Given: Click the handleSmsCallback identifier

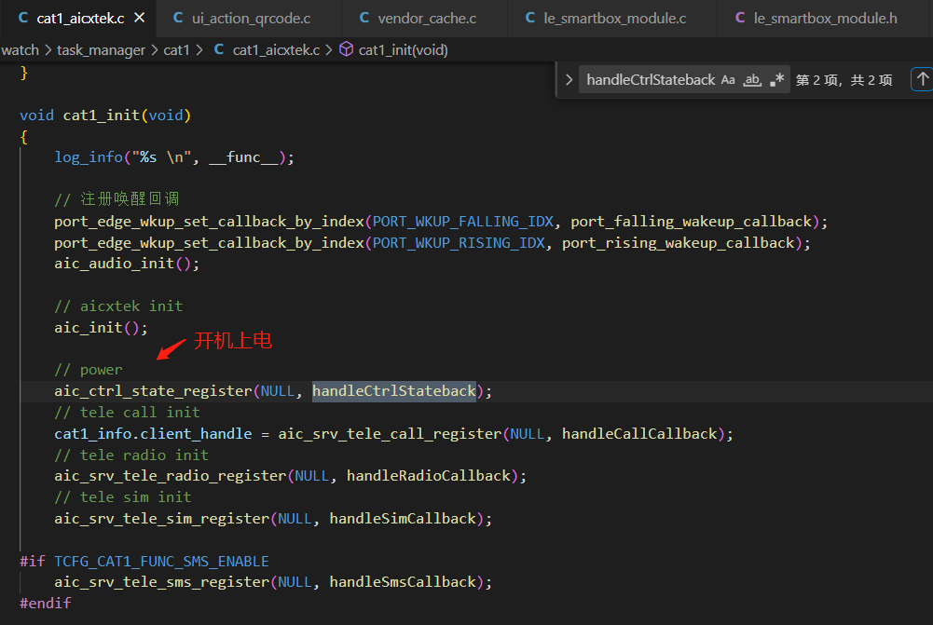Looking at the screenshot, I should pos(403,581).
